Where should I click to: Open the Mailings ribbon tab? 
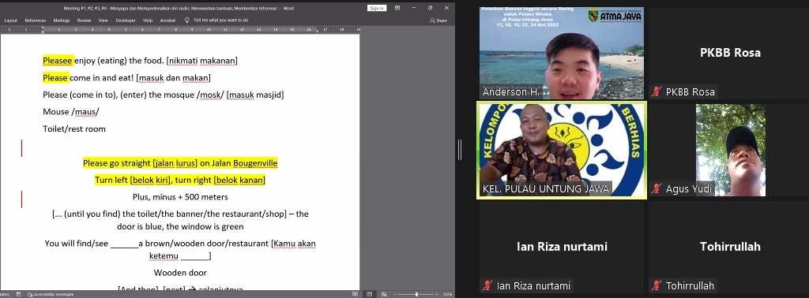coord(62,20)
